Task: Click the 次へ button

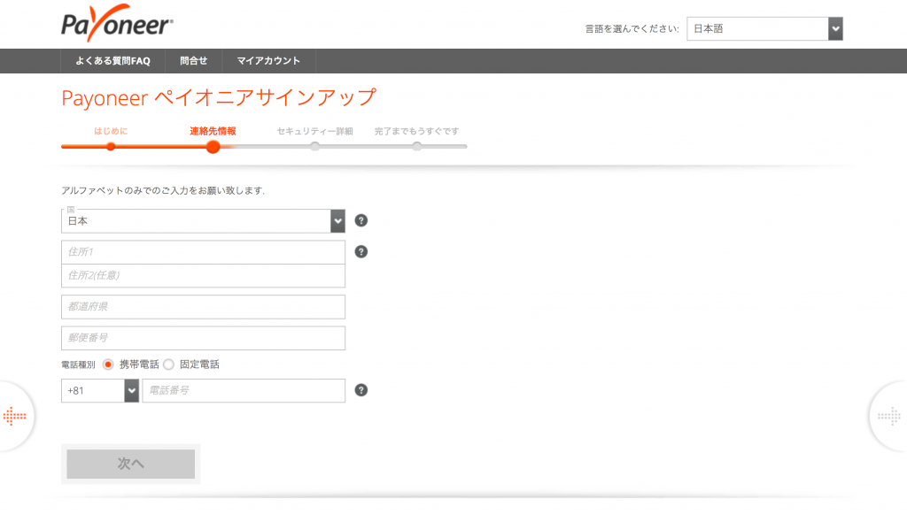Action: [x=131, y=464]
